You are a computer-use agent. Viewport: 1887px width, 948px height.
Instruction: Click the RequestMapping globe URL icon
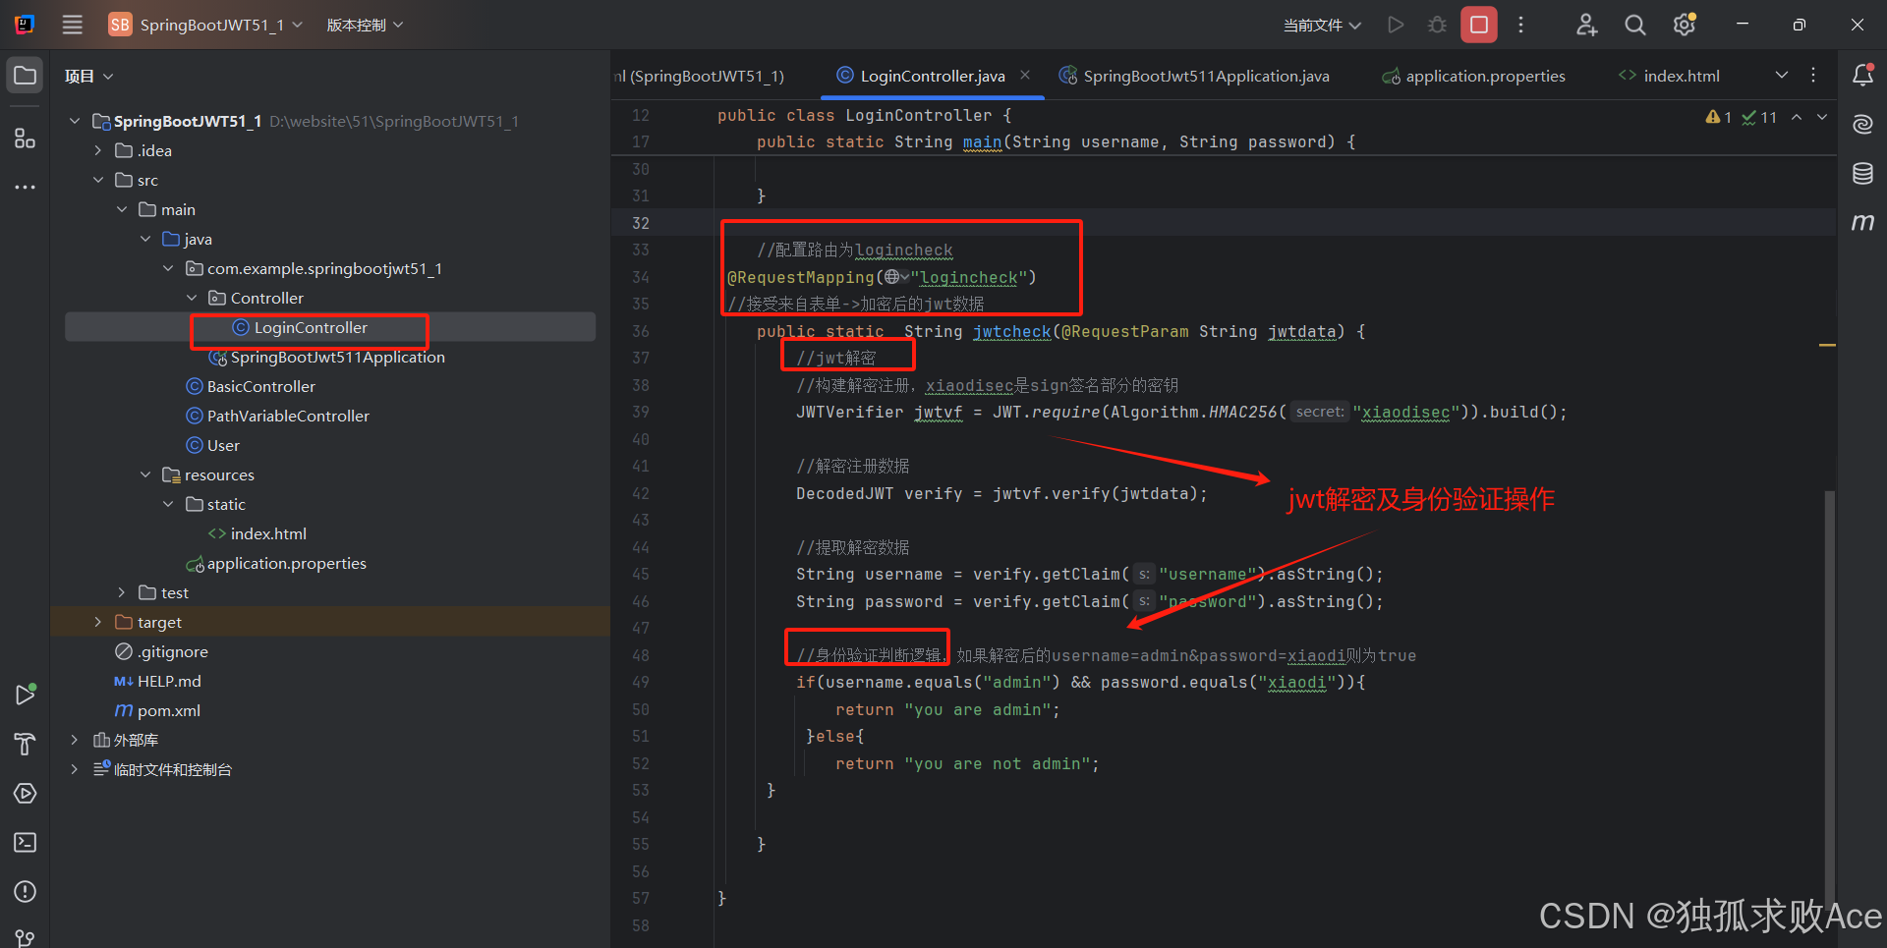(895, 277)
